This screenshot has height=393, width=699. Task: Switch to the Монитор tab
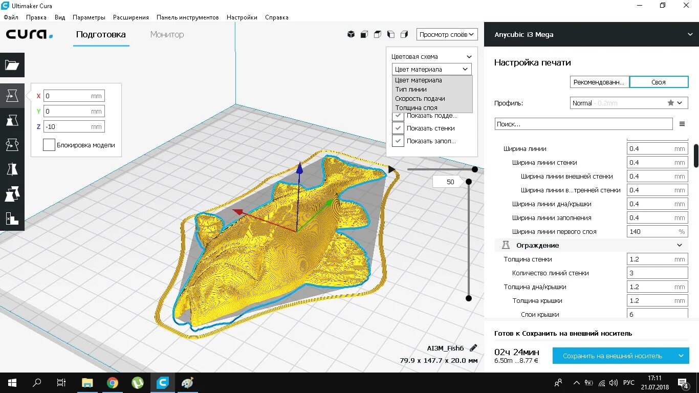pos(167,34)
